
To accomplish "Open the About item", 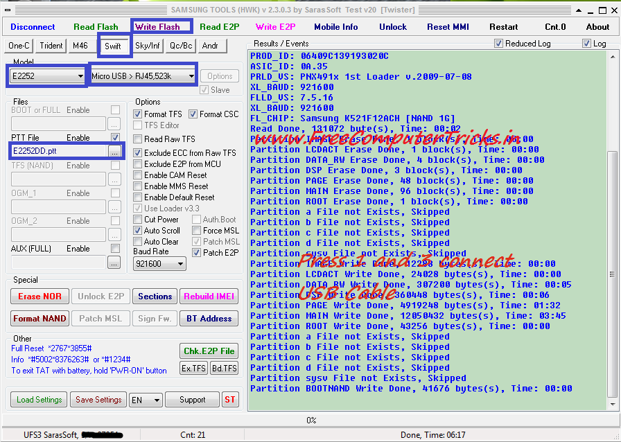I will pos(597,27).
